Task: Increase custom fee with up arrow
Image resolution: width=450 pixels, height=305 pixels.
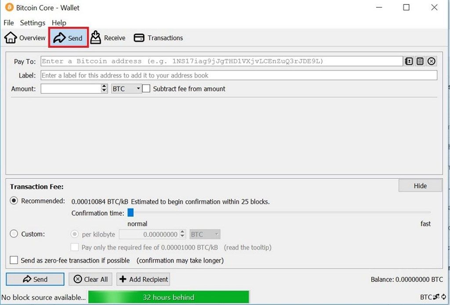Action: point(182,232)
